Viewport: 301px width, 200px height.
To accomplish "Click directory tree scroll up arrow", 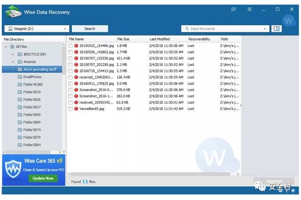I will click(64, 45).
